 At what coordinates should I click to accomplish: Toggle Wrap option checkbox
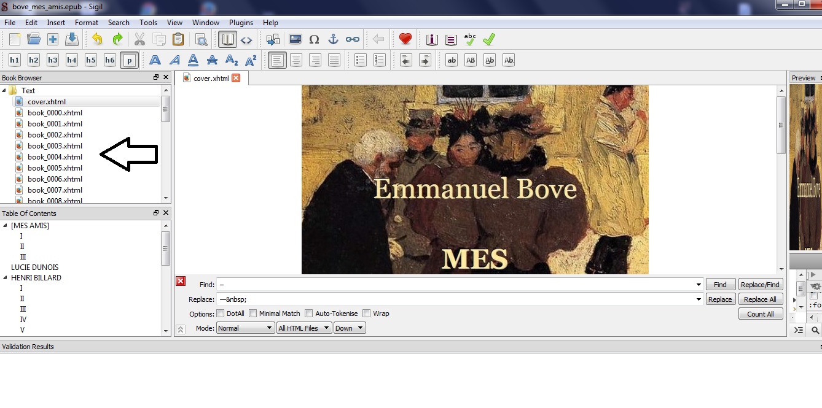(367, 314)
